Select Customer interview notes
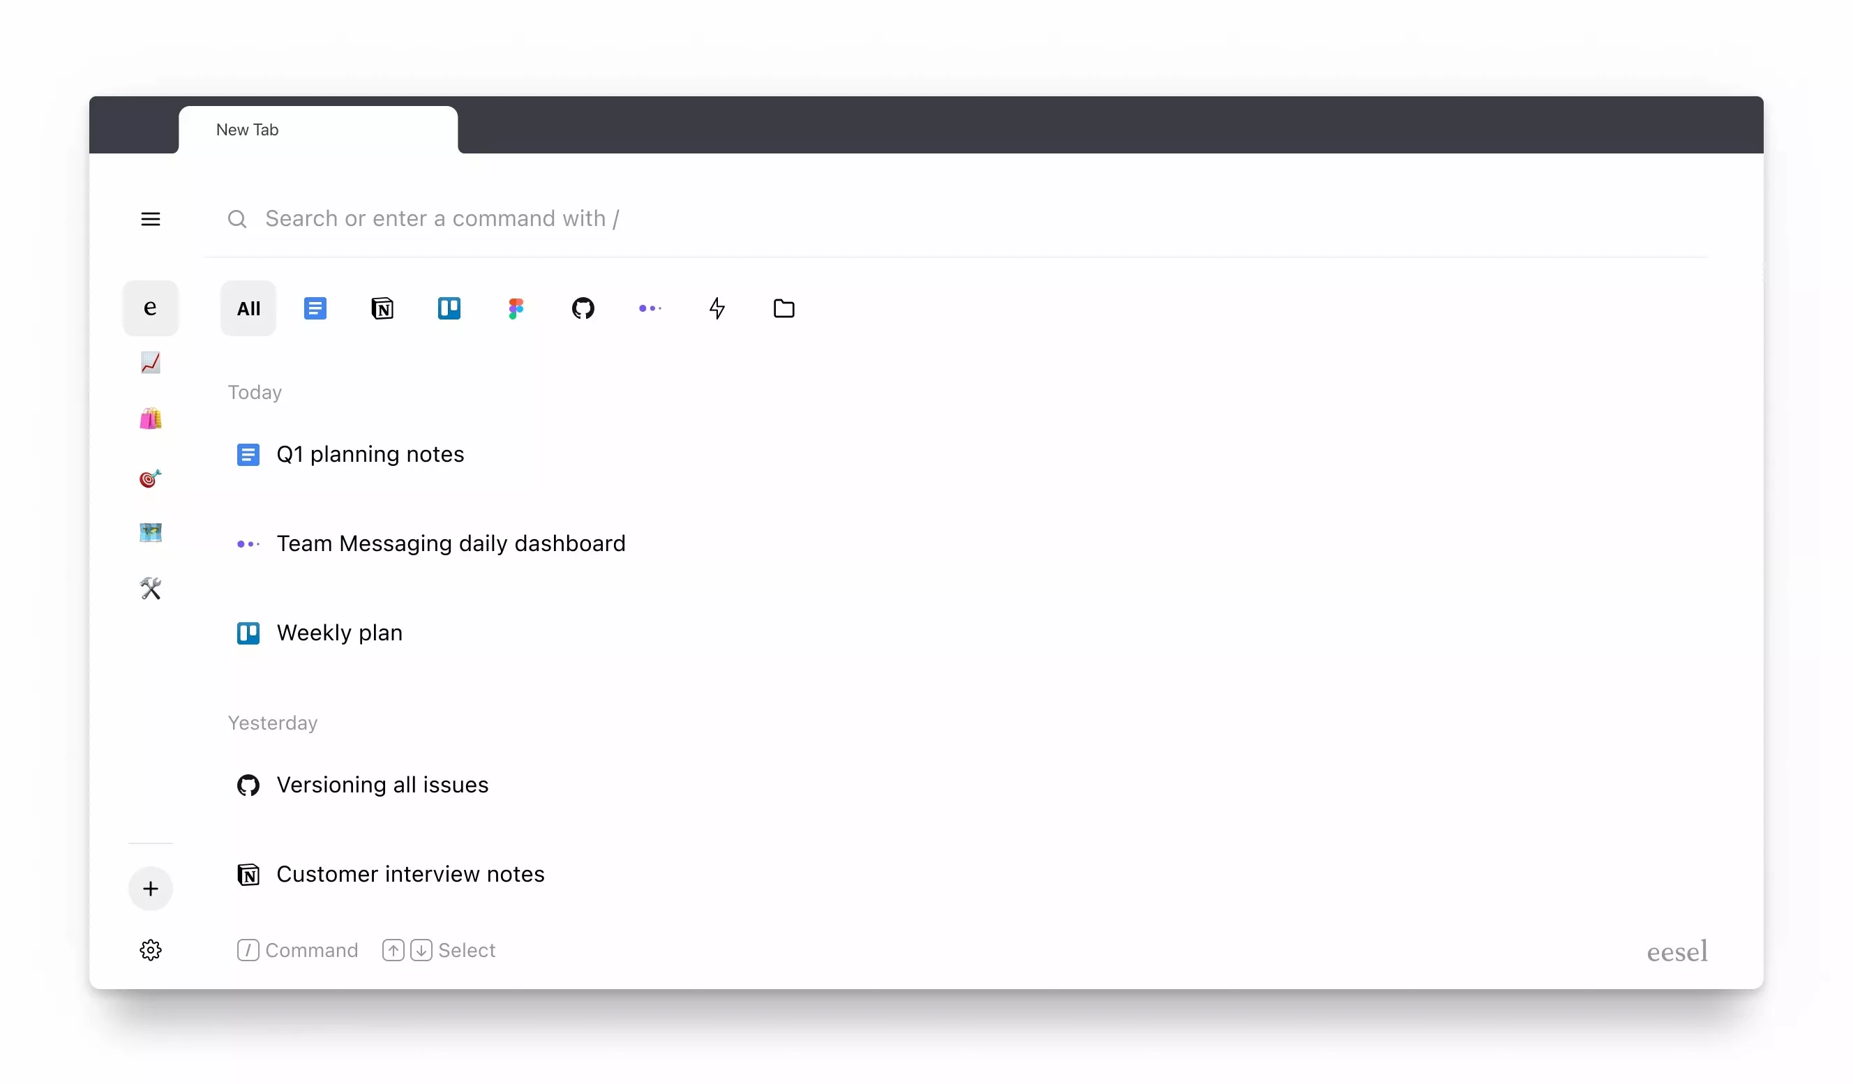 tap(410, 873)
